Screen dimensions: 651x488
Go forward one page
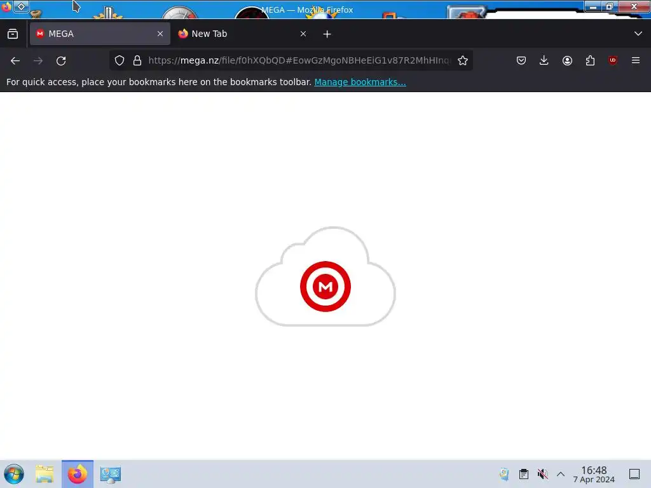click(38, 60)
